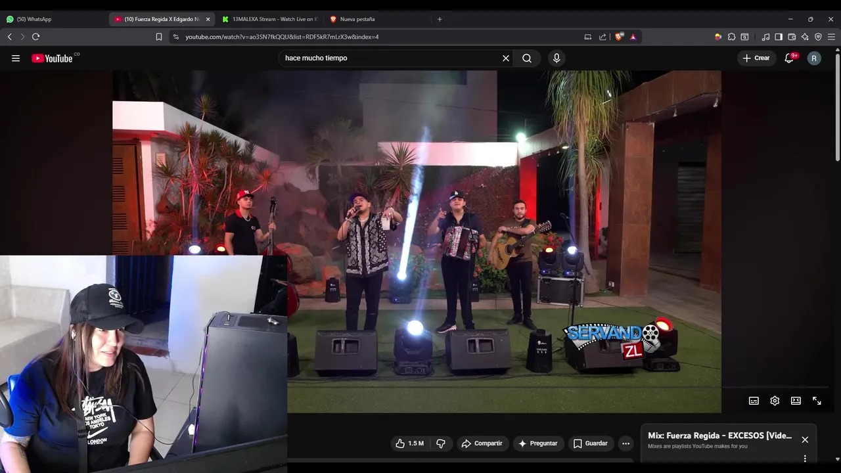Share this page icon in address bar
841x473 pixels.
pos(602,37)
